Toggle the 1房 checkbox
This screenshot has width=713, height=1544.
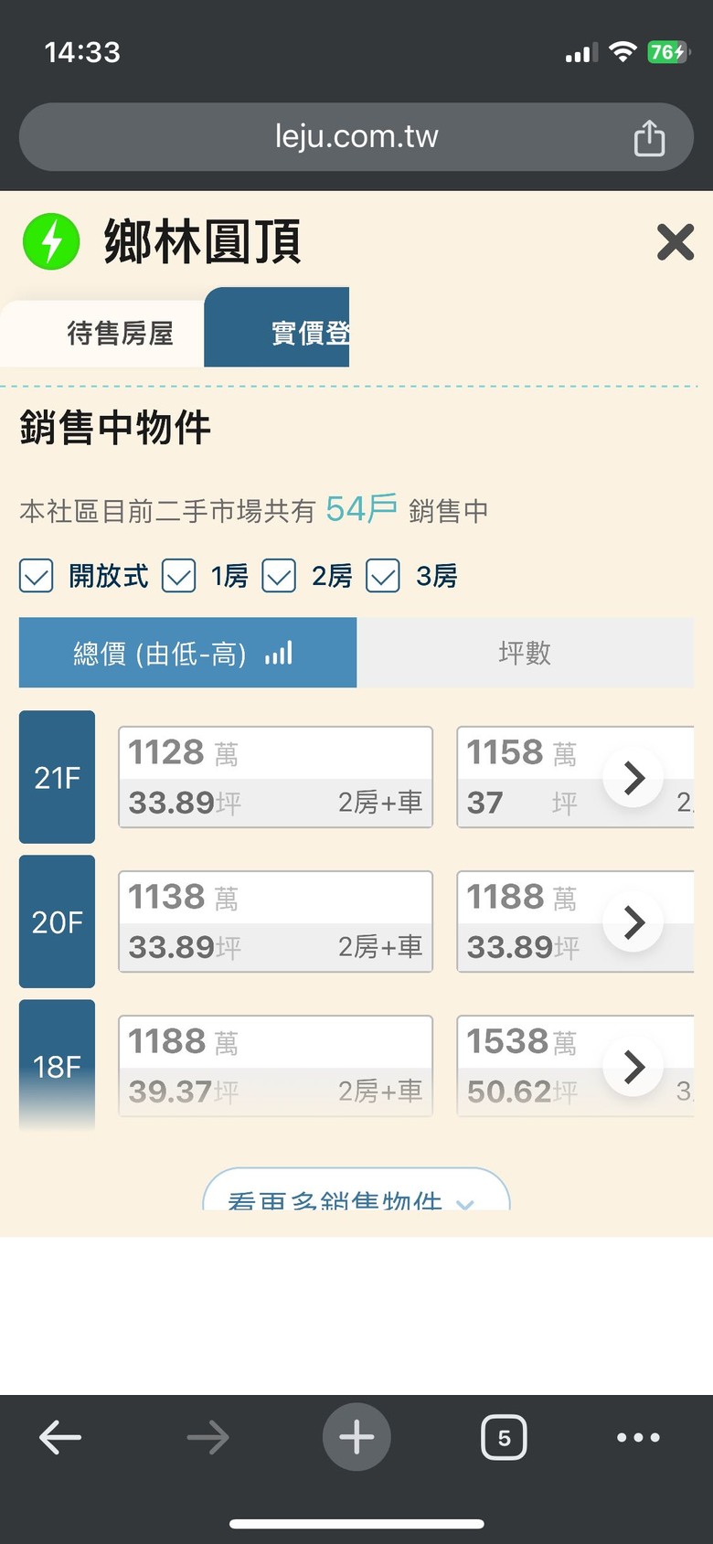[x=179, y=576]
